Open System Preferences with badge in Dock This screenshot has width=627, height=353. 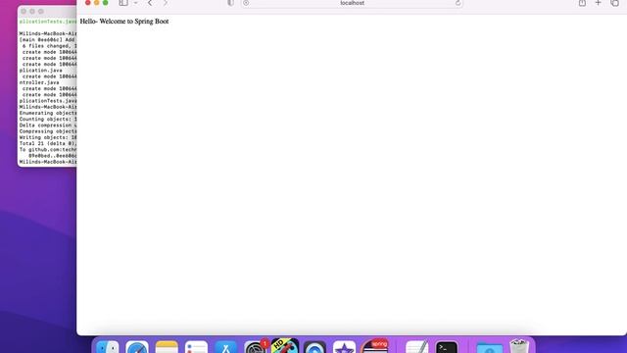pos(255,347)
